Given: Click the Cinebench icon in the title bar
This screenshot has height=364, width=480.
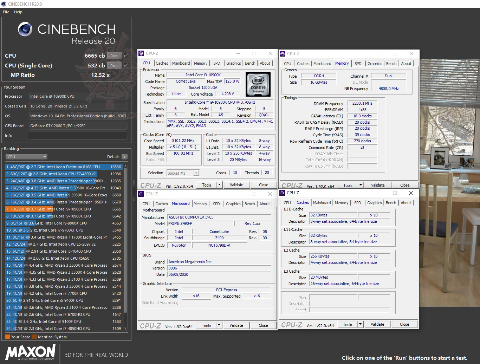Looking at the screenshot, I should (4, 4).
